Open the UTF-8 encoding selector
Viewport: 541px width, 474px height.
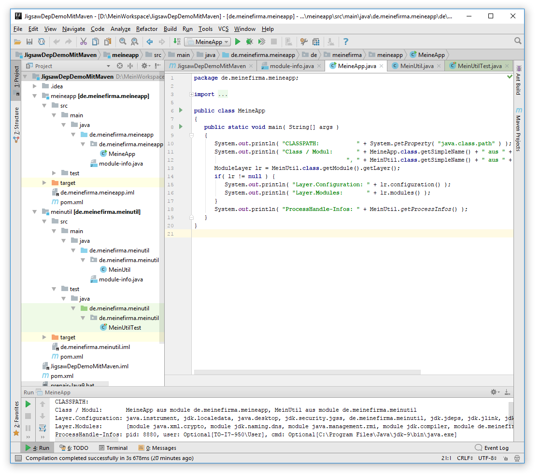click(487, 458)
